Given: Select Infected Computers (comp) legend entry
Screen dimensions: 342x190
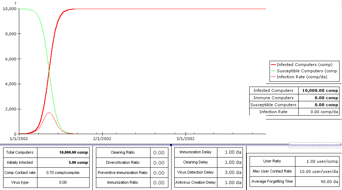Looking at the screenshot, I should coord(302,65).
